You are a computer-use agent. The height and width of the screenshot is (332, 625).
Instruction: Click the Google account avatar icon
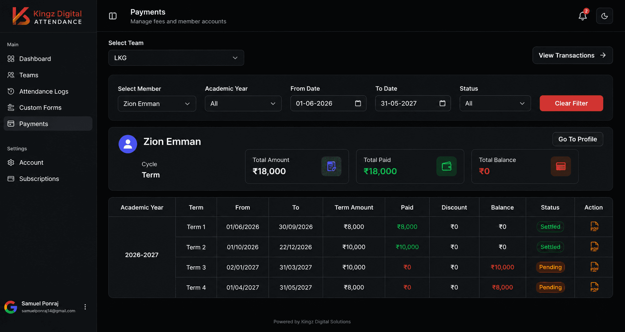tap(11, 307)
